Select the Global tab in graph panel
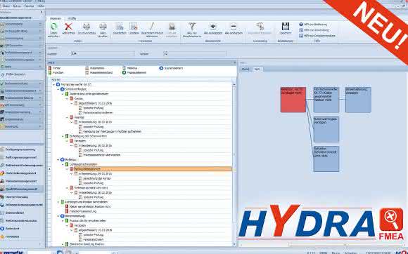Screen dimensions: 408x254 click(x=246, y=69)
